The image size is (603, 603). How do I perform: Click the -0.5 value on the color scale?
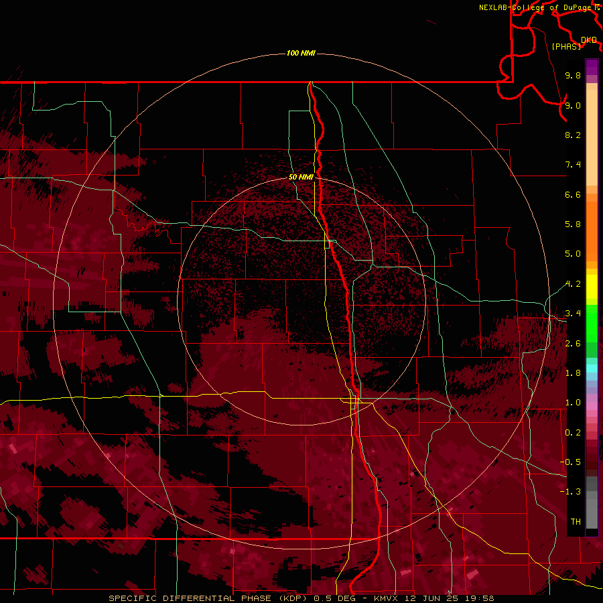[570, 462]
